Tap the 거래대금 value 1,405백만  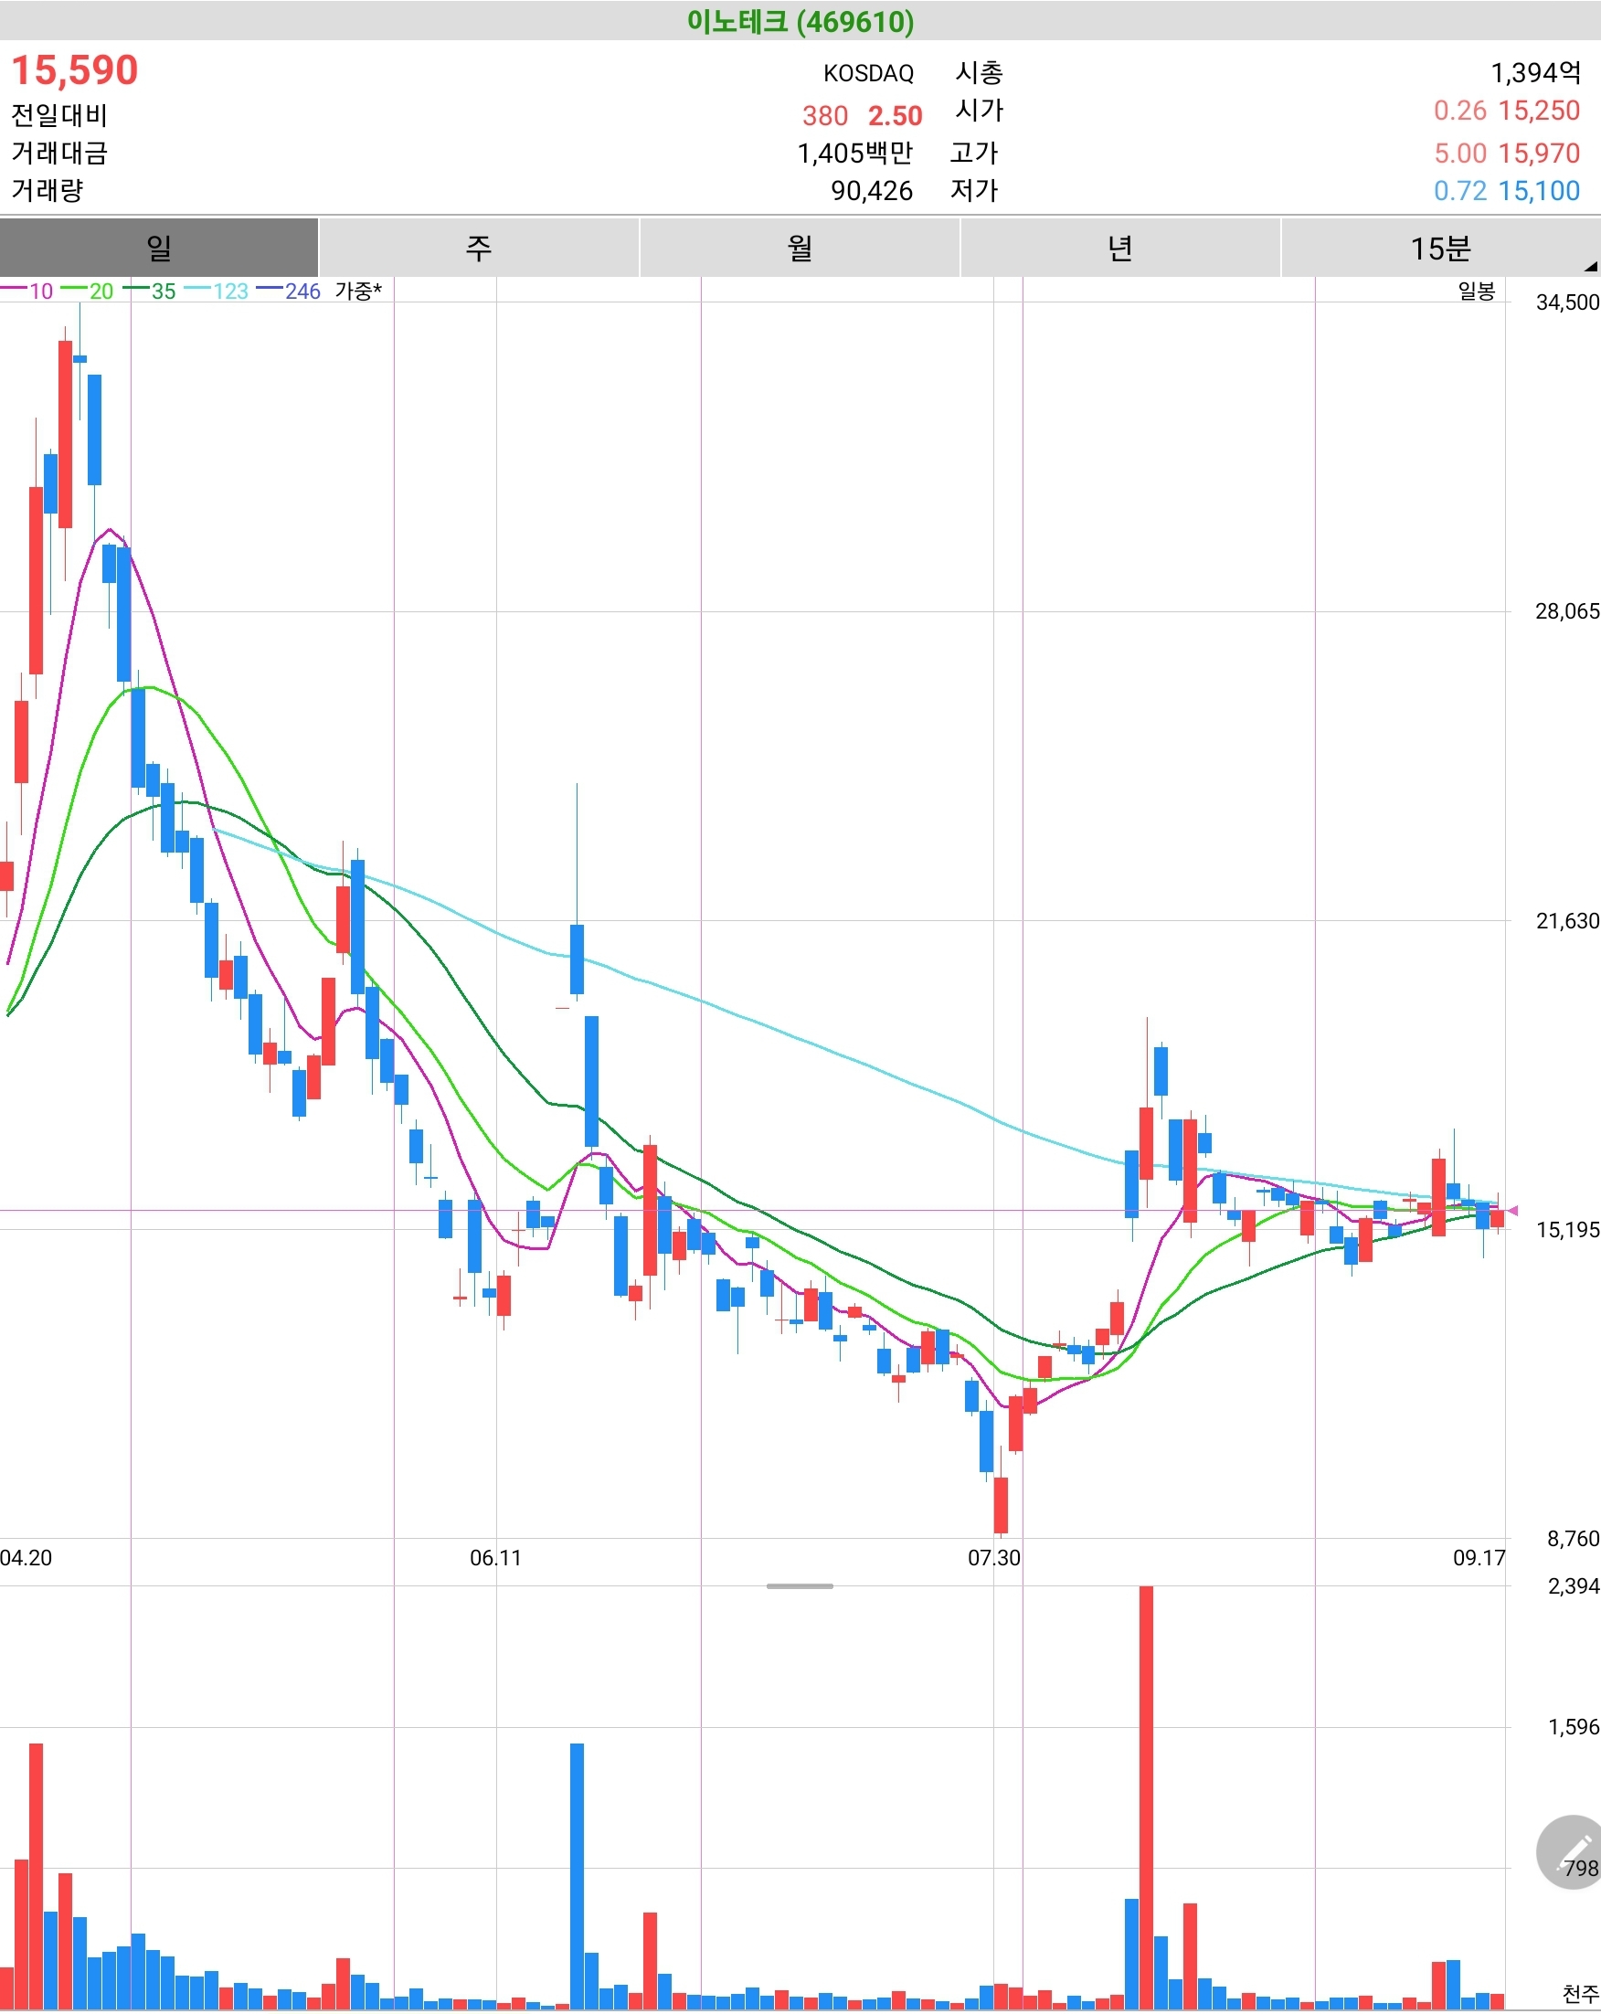pyautogui.click(x=854, y=153)
